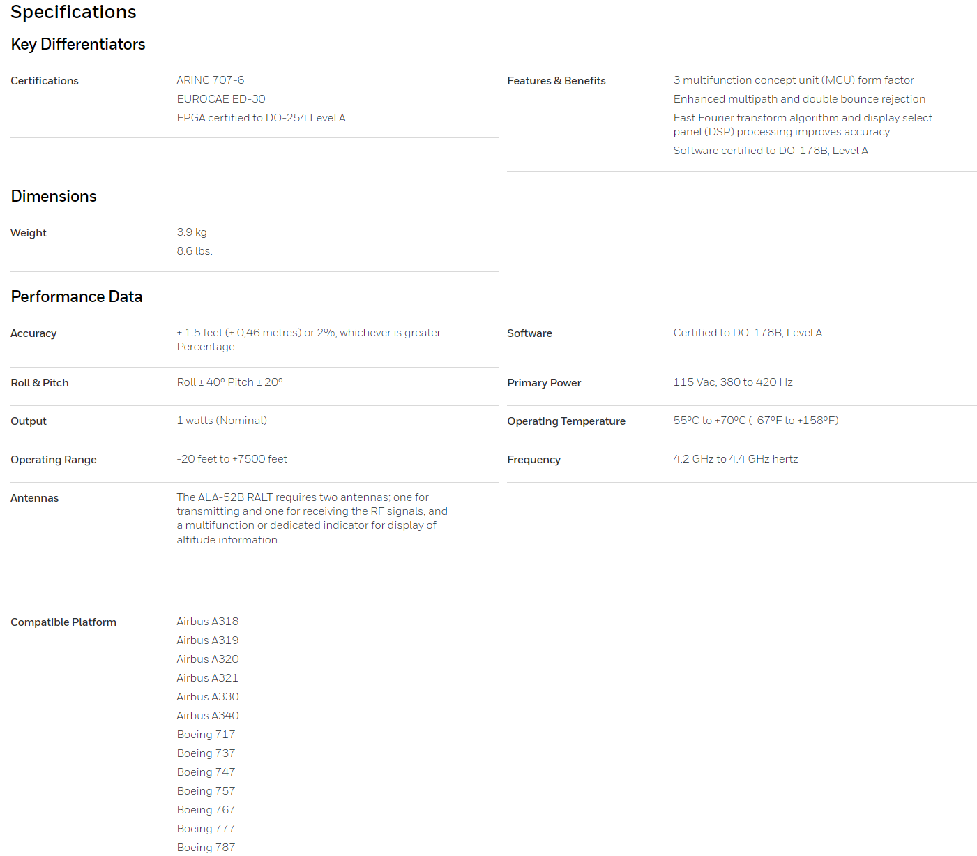Viewport: 977px width, 856px height.
Task: Click the Key Differentiators heading
Action: point(78,44)
